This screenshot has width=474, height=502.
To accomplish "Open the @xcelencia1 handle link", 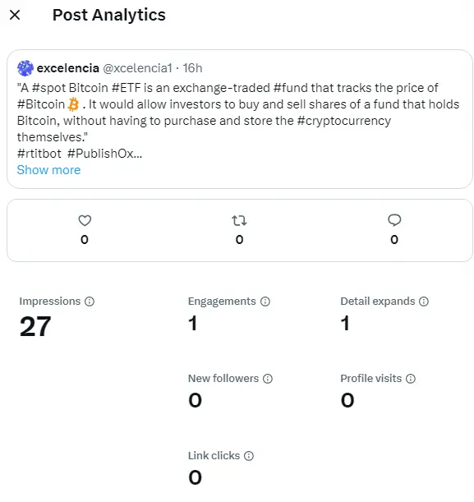I will point(138,68).
